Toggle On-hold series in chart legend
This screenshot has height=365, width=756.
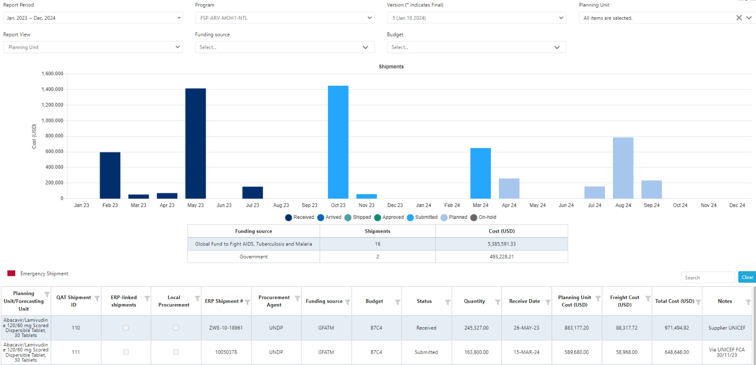(x=483, y=217)
